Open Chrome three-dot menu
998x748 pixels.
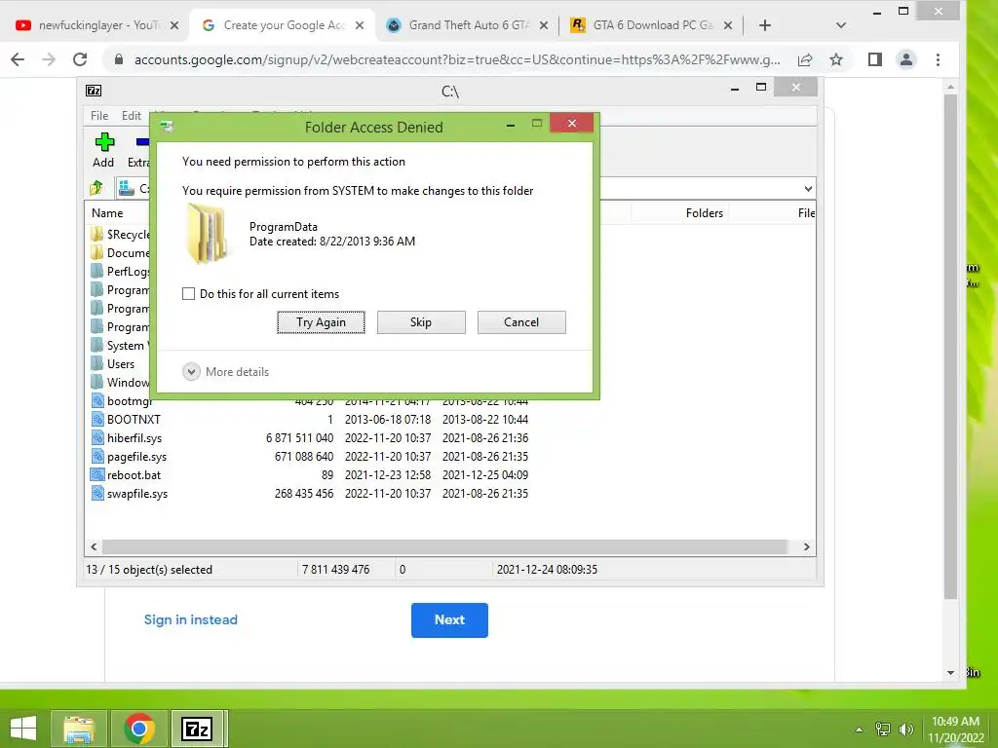pyautogui.click(x=938, y=59)
